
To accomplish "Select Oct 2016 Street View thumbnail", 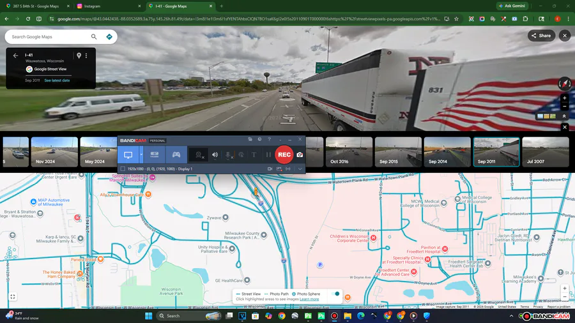I will pyautogui.click(x=349, y=152).
